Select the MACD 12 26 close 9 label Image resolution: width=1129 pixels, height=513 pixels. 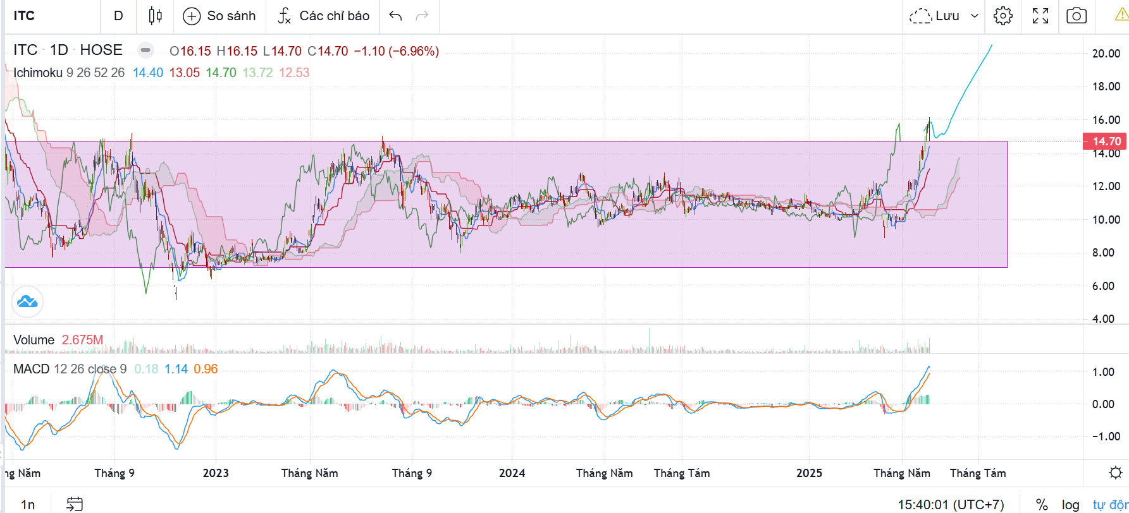(70, 369)
